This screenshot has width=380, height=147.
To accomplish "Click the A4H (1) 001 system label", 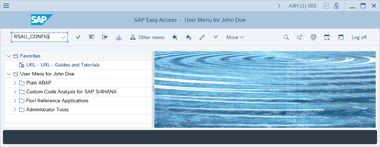I will pyautogui.click(x=302, y=6).
